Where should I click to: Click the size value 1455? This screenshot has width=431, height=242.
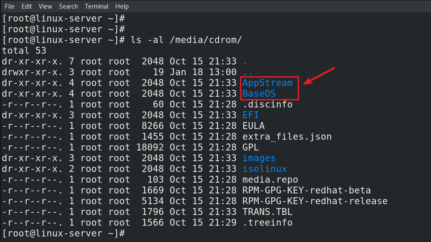click(x=153, y=137)
